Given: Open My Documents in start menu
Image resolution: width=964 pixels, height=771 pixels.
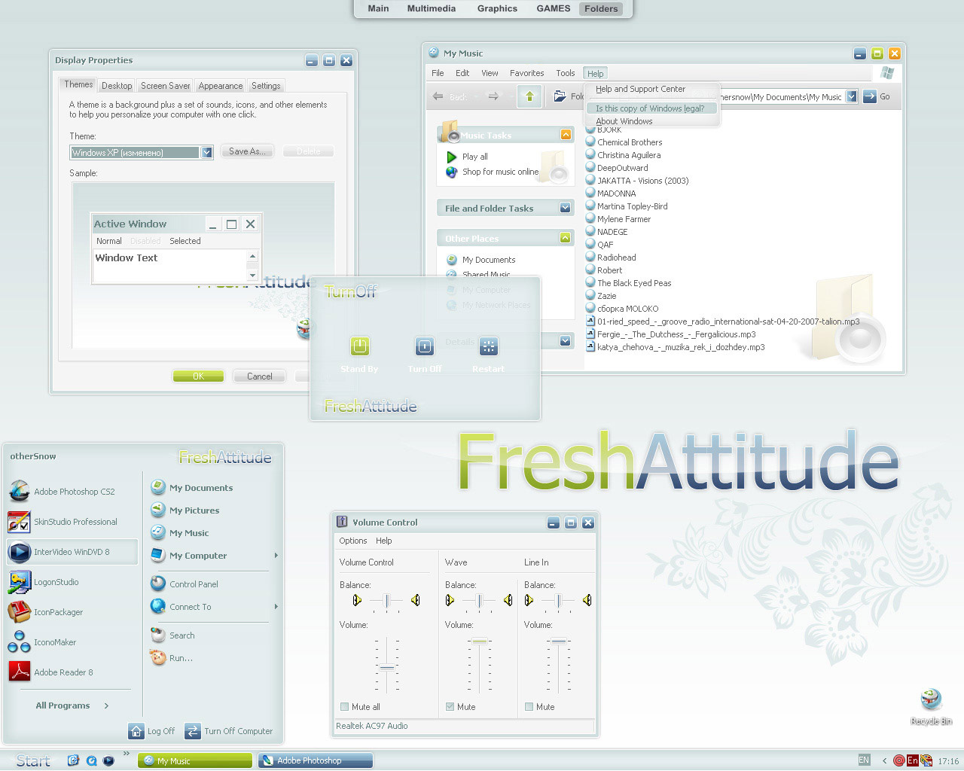Looking at the screenshot, I should [x=192, y=488].
